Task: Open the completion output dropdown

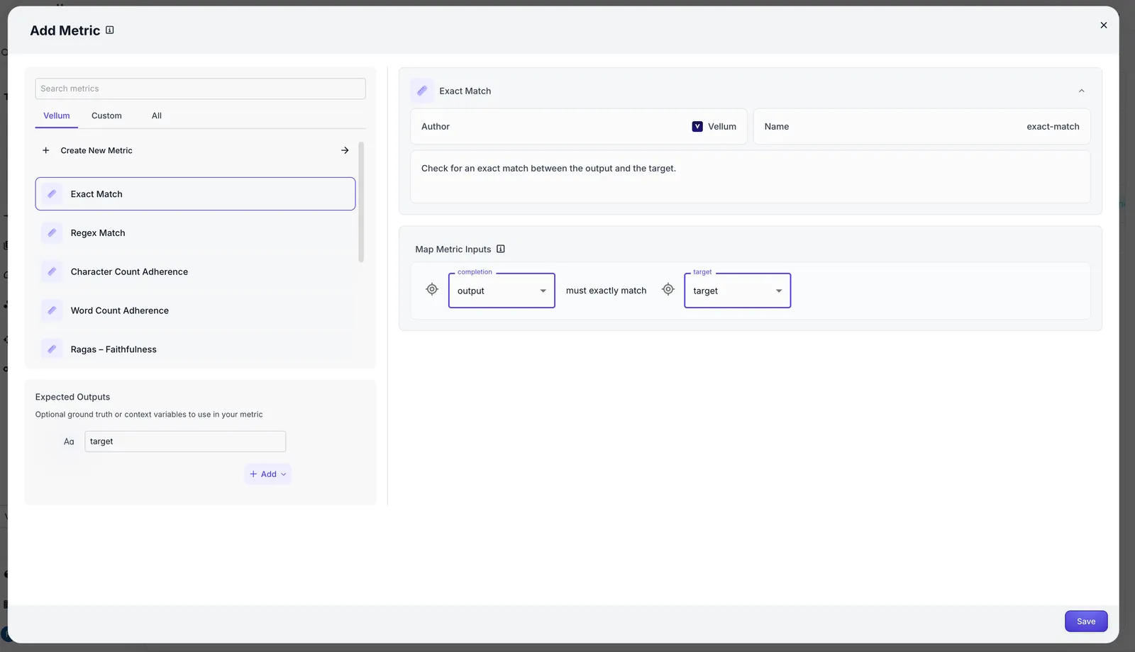Action: pos(502,291)
